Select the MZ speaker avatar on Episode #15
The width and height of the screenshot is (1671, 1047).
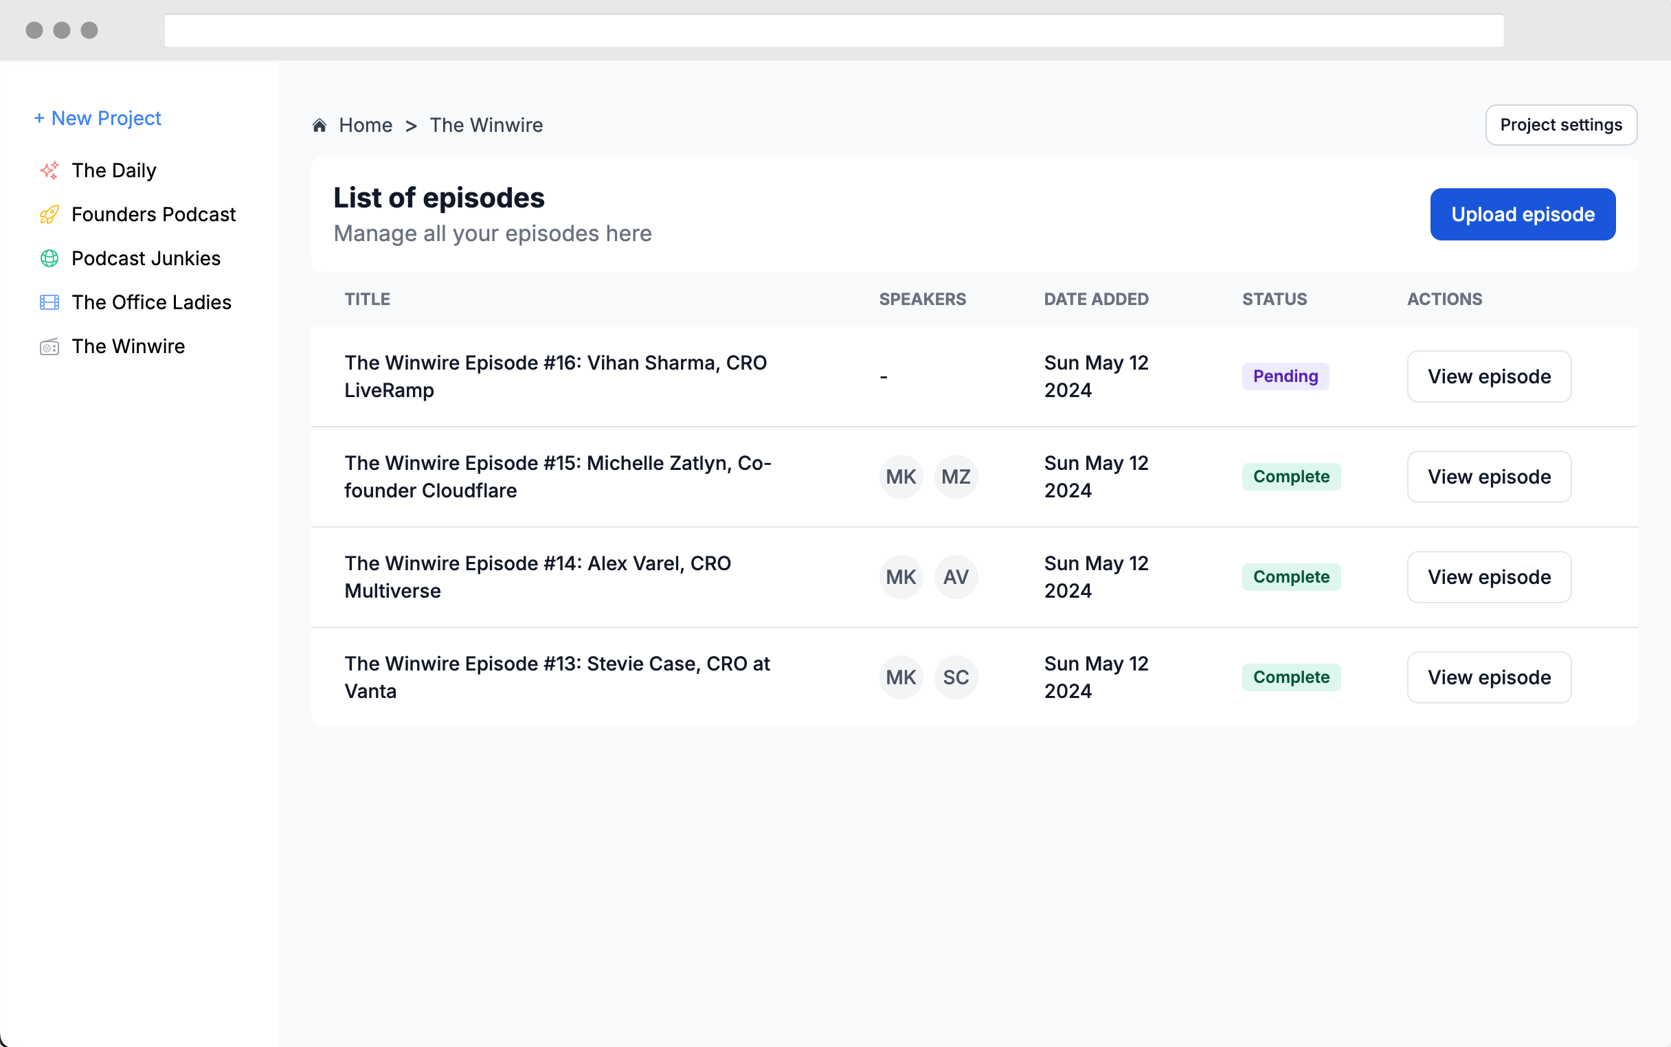(x=956, y=476)
